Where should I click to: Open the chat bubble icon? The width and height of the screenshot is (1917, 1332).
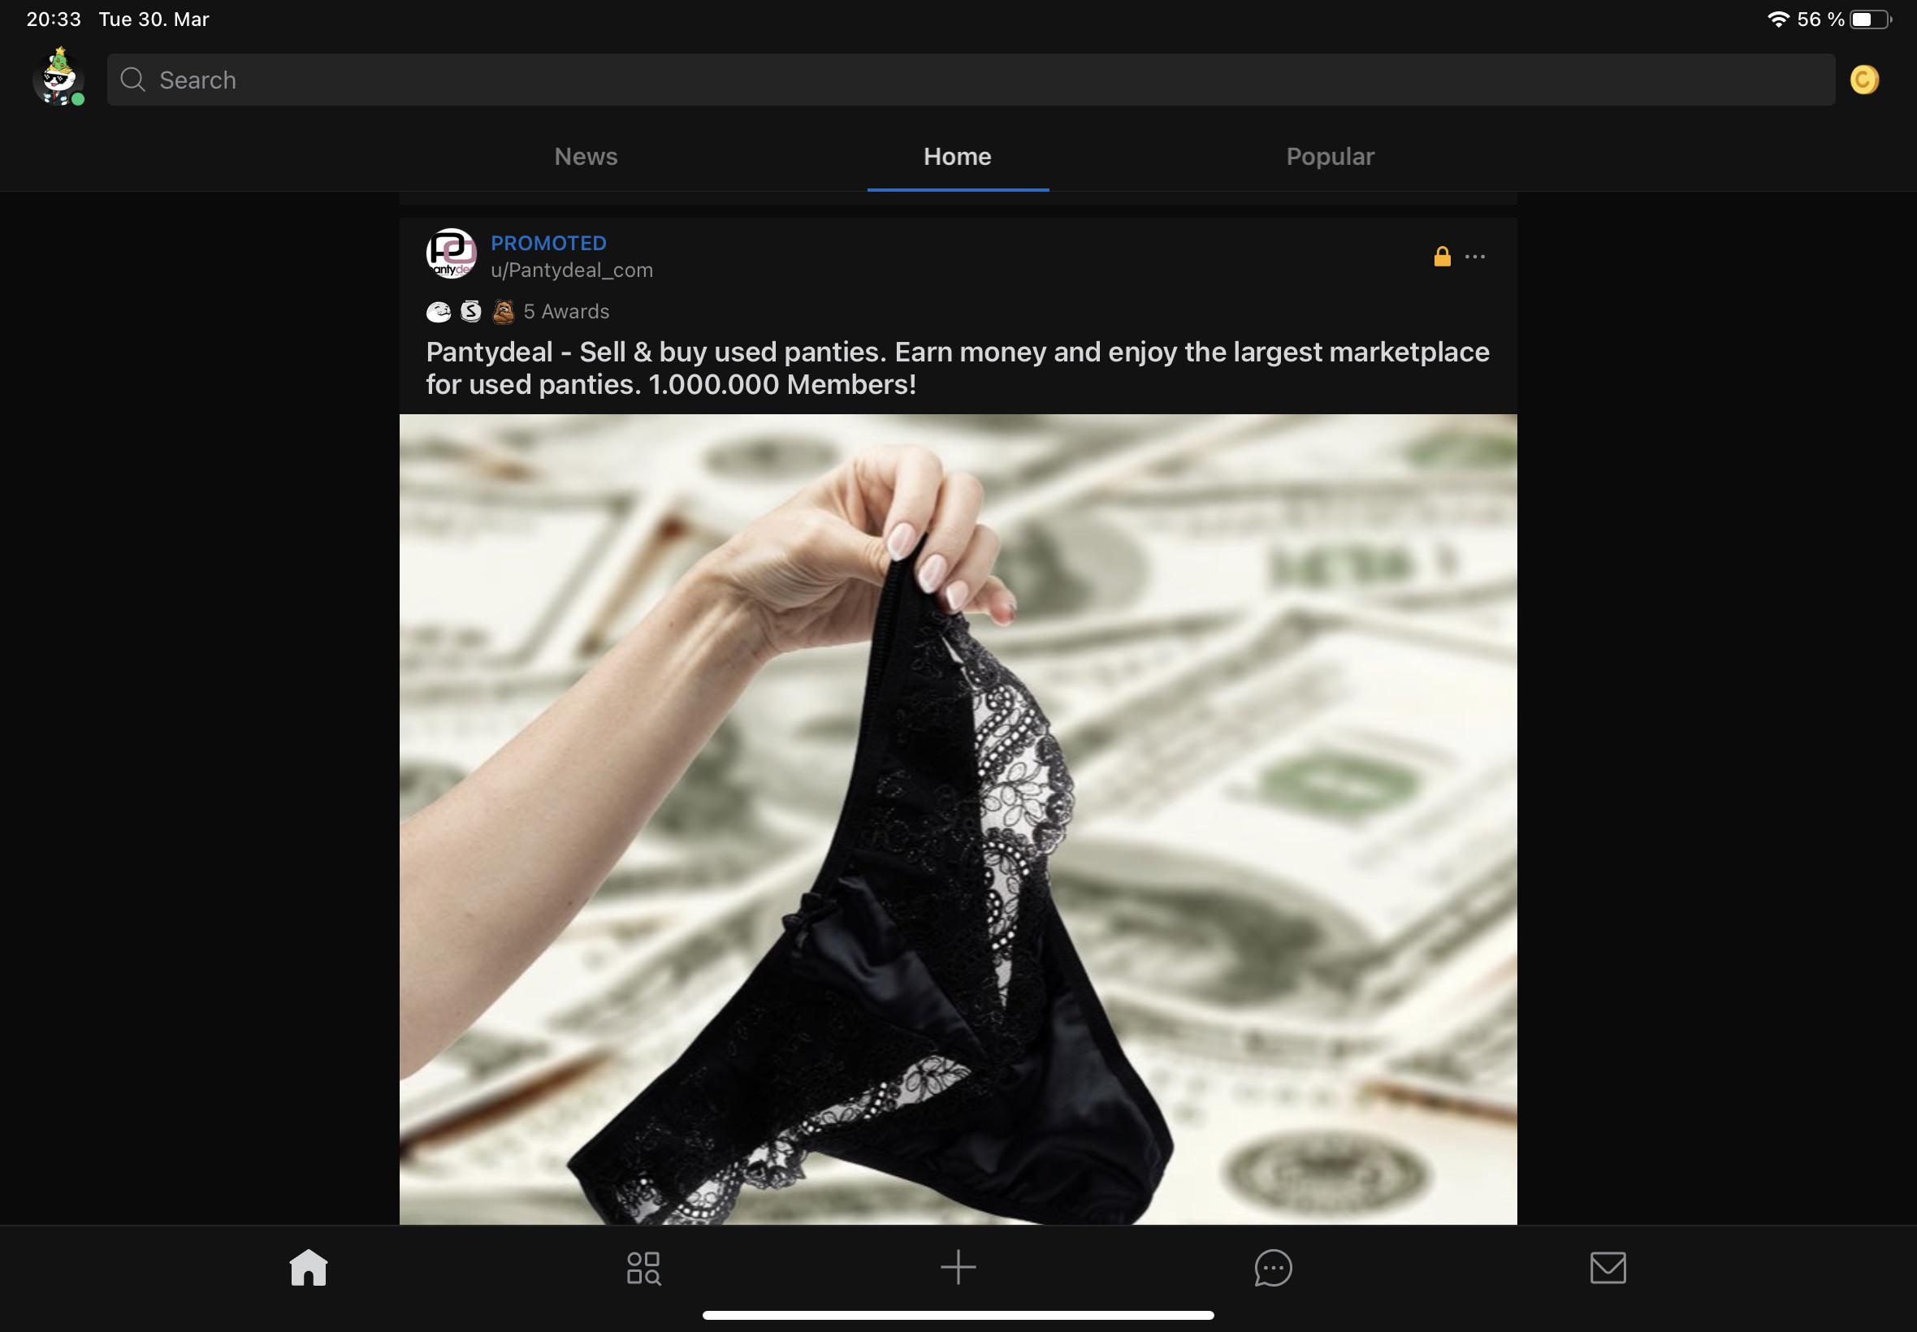click(1273, 1267)
